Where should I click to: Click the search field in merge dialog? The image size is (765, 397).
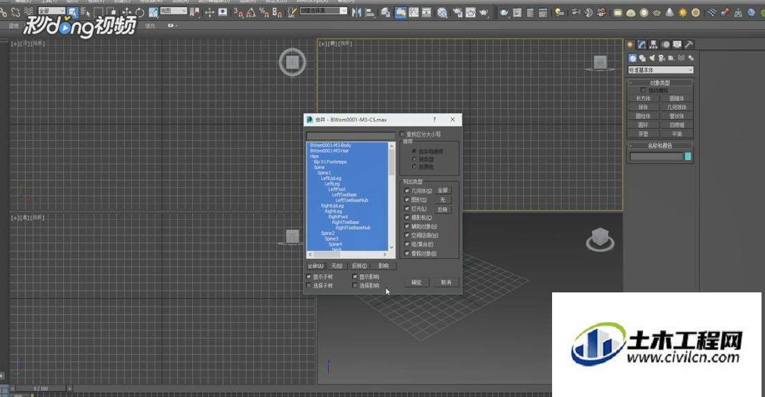(x=350, y=136)
